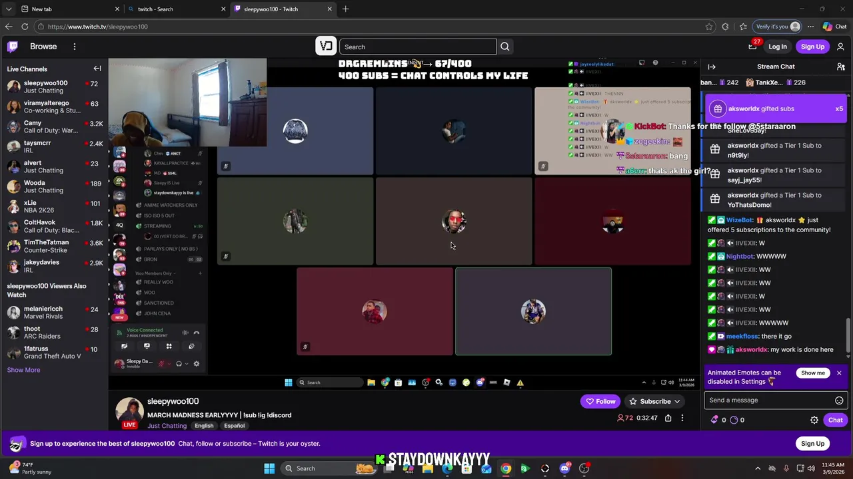
Task: Click Windows Start button in taskbar
Action: coord(269,468)
